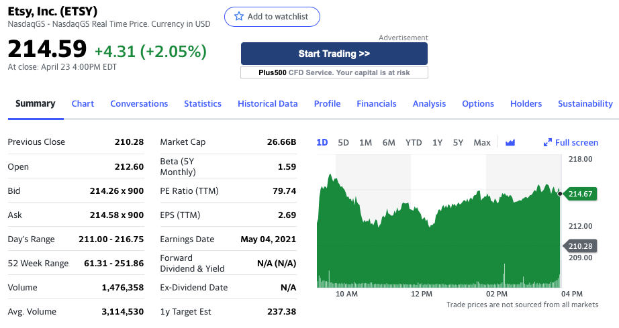Click the 214.67 current price chart marker
The height and width of the screenshot is (328, 619).
pyautogui.click(x=580, y=194)
